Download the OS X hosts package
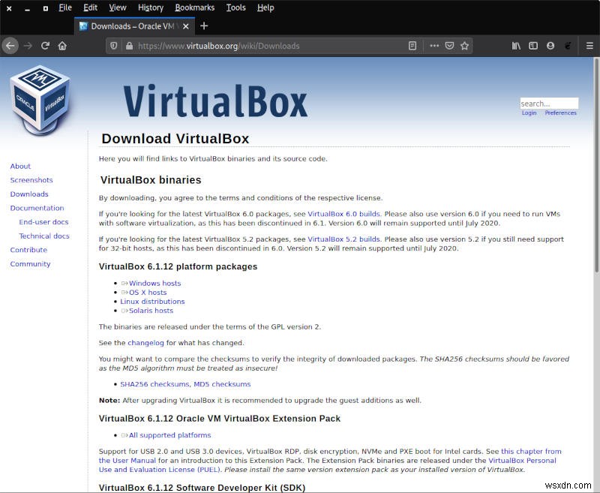This screenshot has width=600, height=493. [x=148, y=293]
